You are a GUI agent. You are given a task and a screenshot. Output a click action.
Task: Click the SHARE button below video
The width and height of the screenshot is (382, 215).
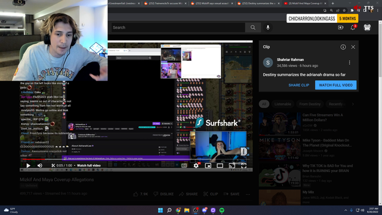(x=188, y=194)
